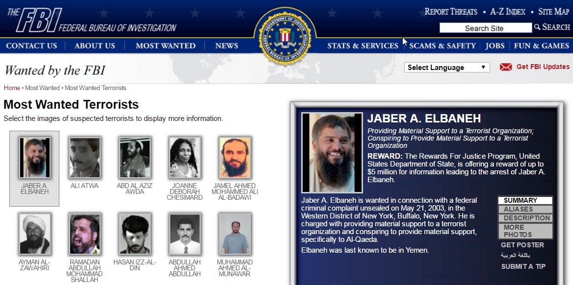The height and width of the screenshot is (285, 573).
Task: Show the Description tab
Action: (x=525, y=218)
